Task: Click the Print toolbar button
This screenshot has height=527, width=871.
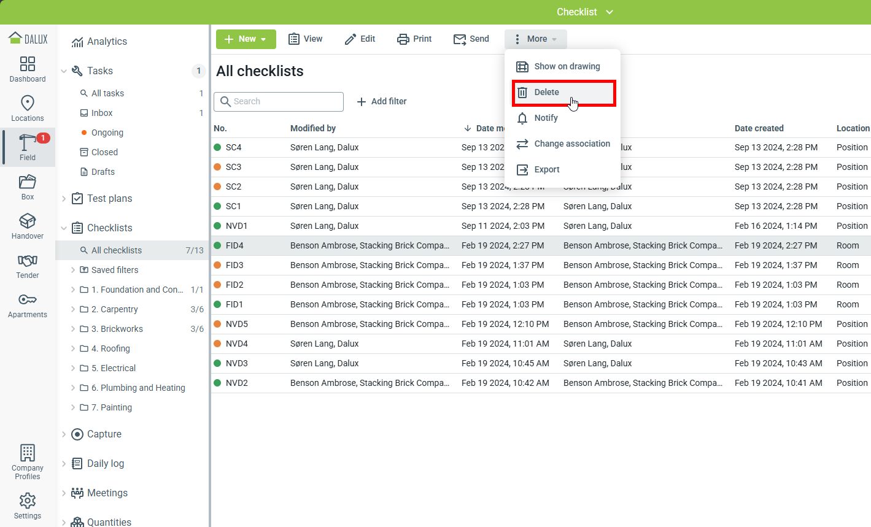Action: pyautogui.click(x=414, y=39)
